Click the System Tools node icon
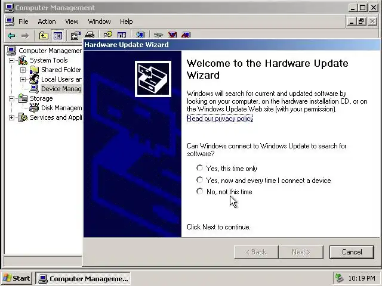 point(23,60)
